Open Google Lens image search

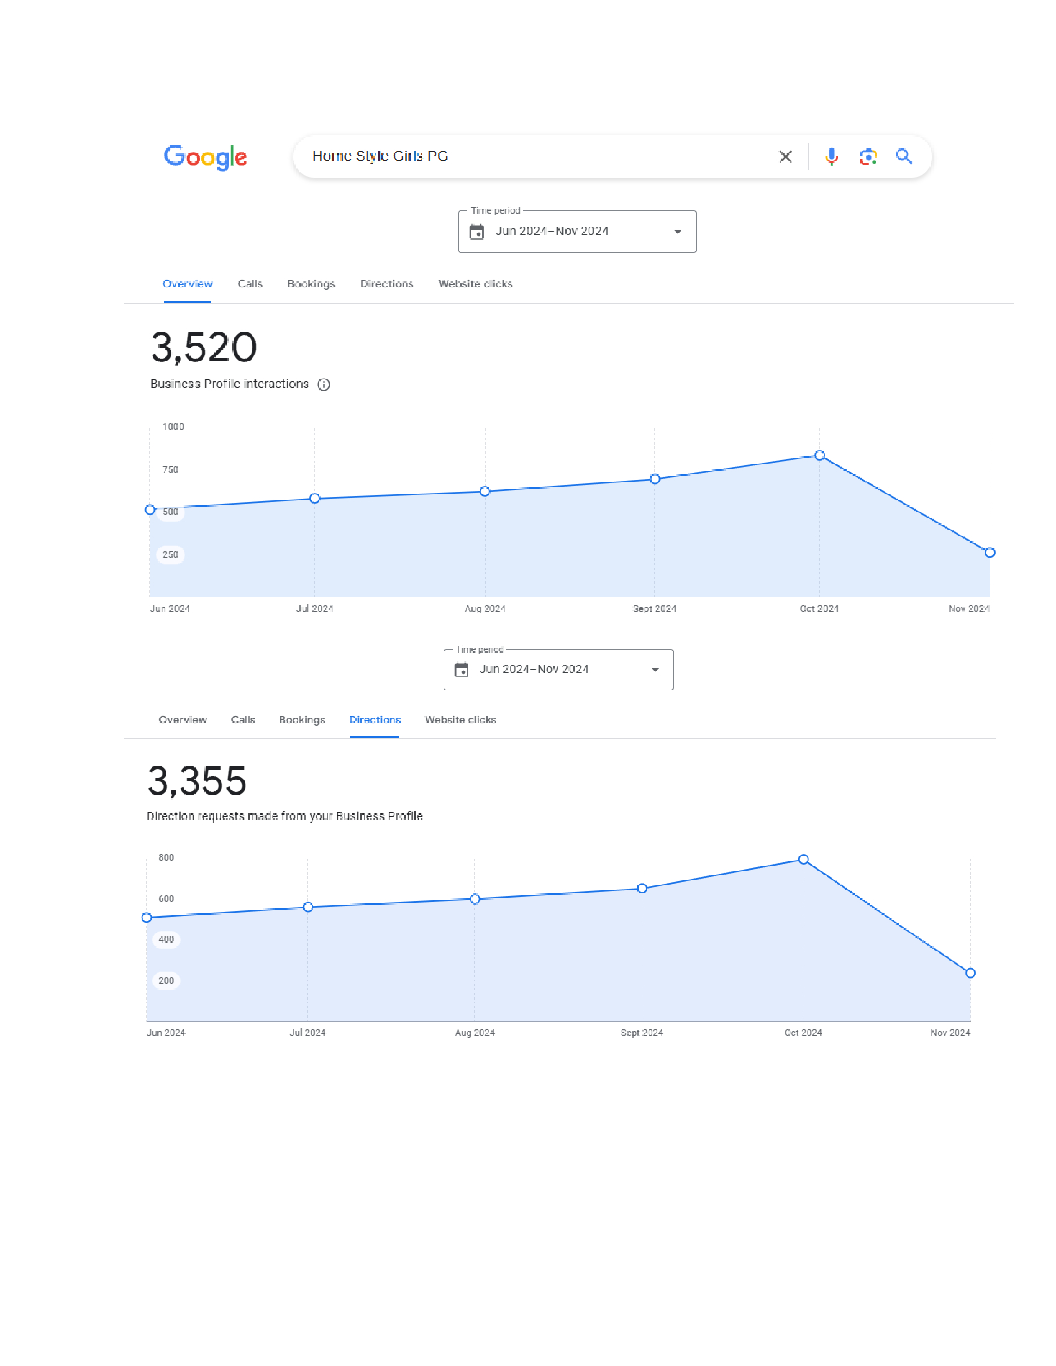click(x=868, y=156)
